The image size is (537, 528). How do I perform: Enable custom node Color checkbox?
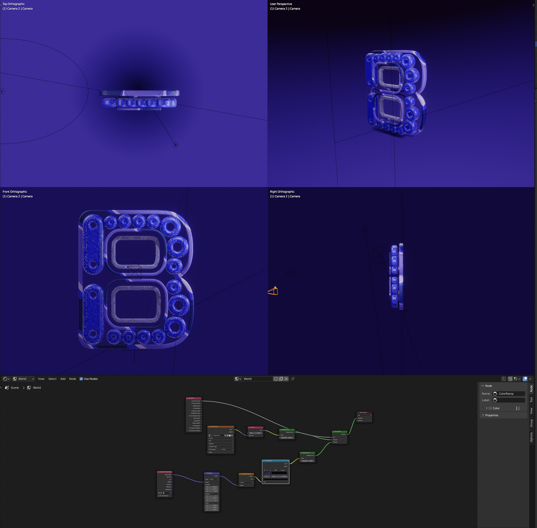490,408
